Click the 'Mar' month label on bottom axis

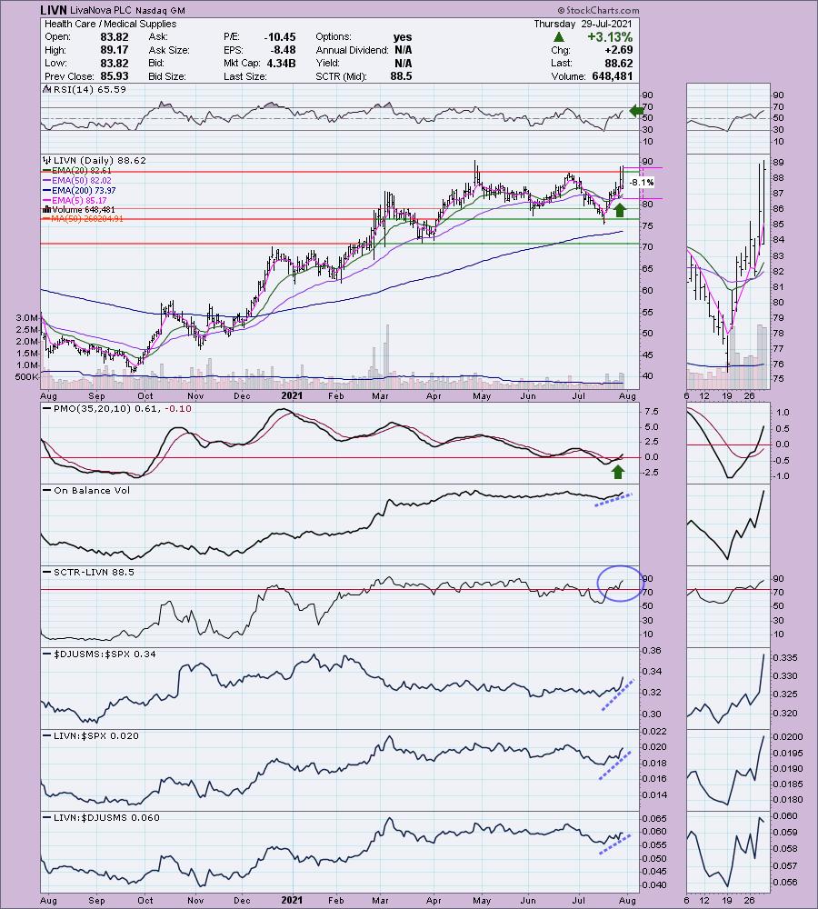pos(380,900)
